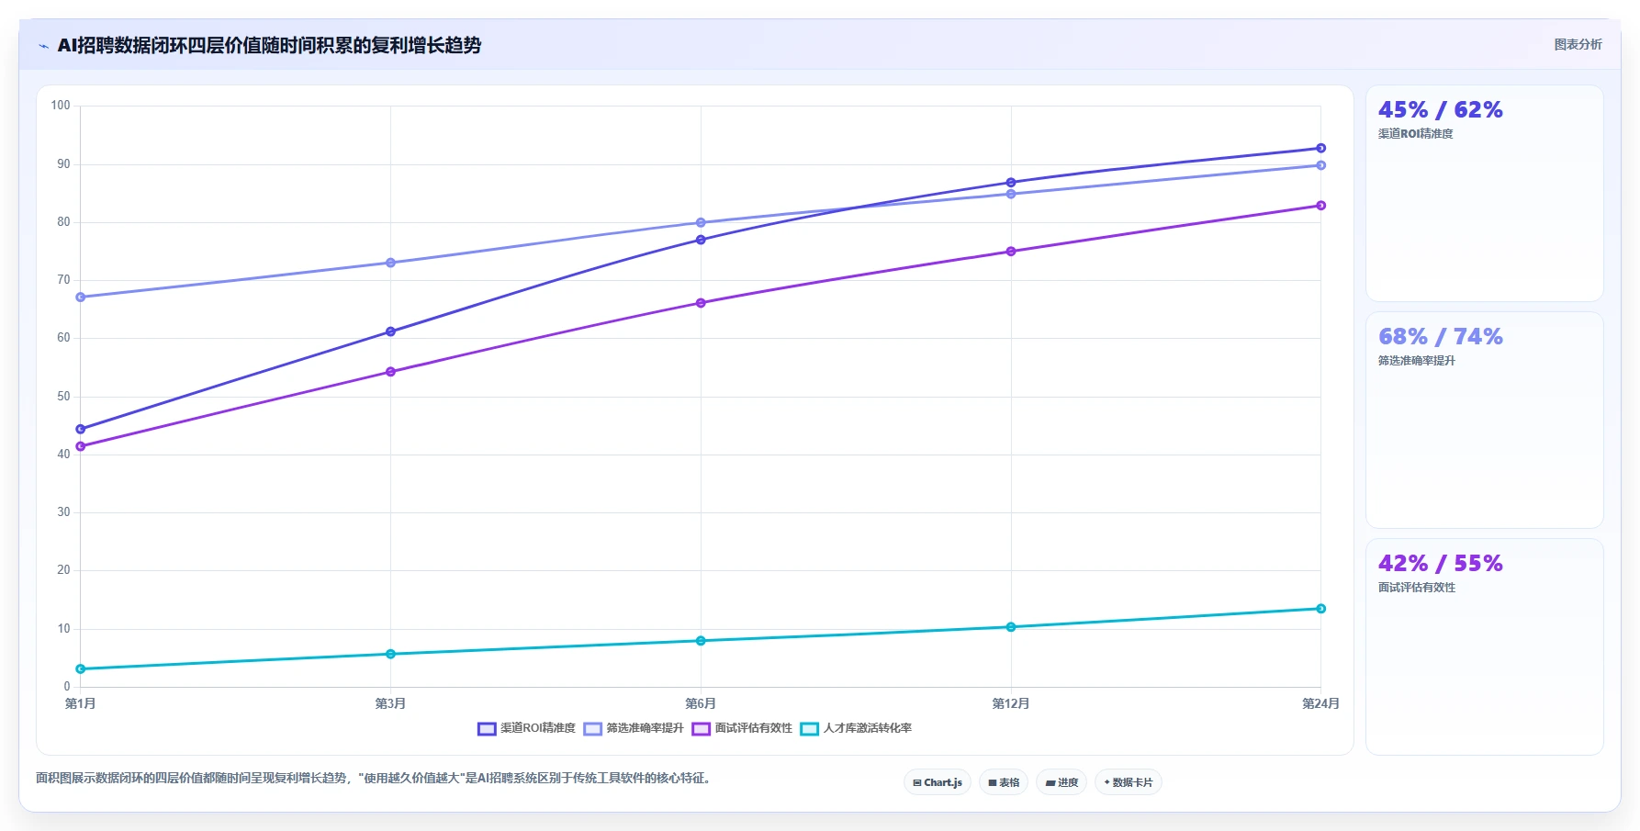Select the 表格 tag
Screen dimensions: 1640x831
(x=1004, y=782)
